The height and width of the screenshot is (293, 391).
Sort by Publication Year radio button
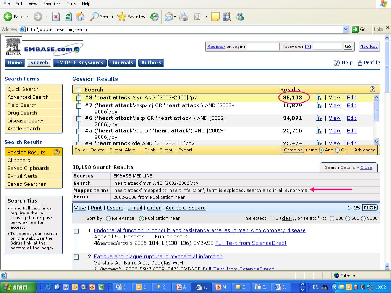pyautogui.click(x=141, y=219)
